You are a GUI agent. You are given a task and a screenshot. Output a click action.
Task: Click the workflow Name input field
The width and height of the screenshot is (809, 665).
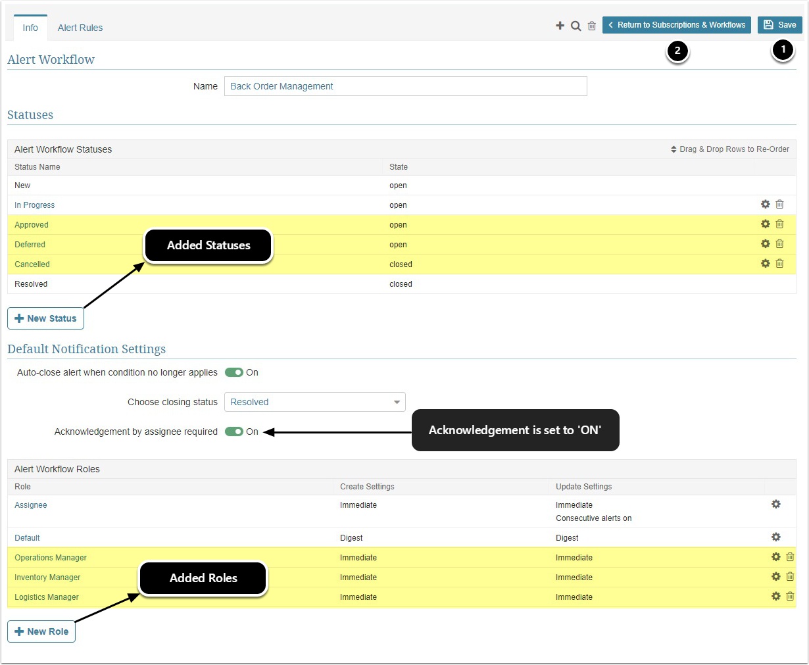(x=405, y=86)
